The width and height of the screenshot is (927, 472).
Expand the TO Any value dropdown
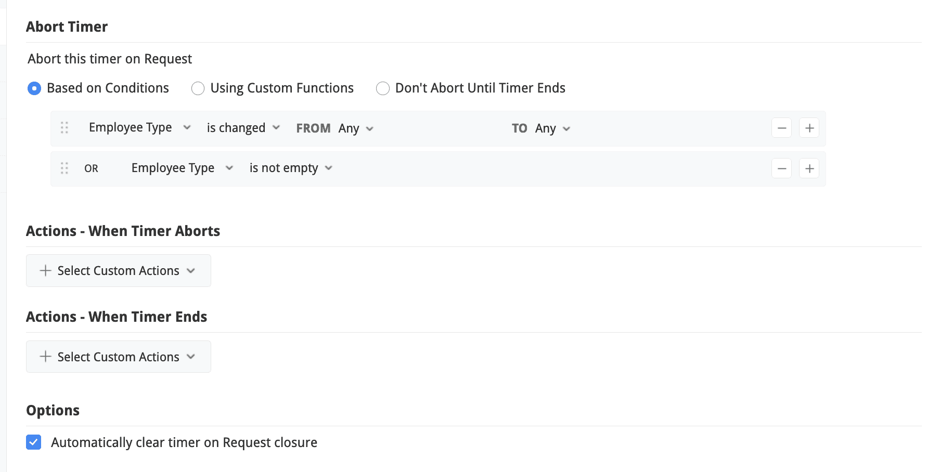(552, 128)
